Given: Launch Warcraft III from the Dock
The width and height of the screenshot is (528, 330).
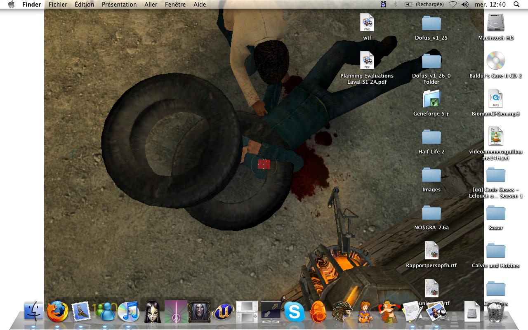Looking at the screenshot, I should [x=199, y=311].
